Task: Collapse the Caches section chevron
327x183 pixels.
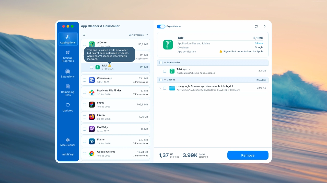Action: (165, 80)
